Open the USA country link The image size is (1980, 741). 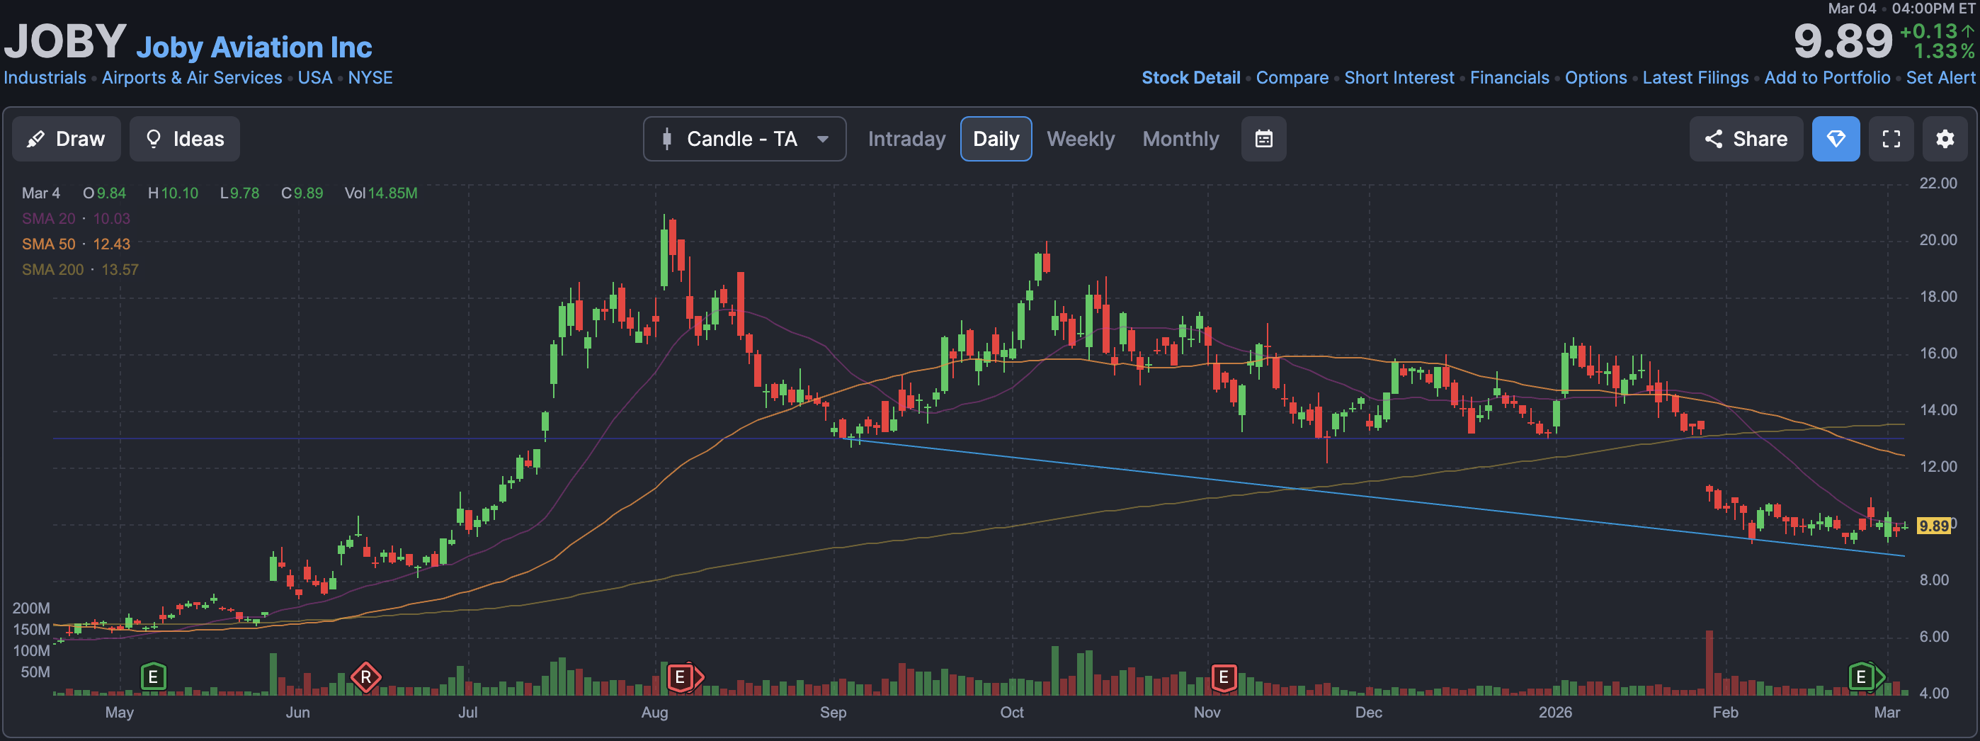click(315, 78)
